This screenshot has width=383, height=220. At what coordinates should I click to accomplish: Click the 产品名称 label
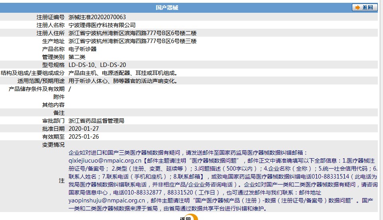(53, 49)
